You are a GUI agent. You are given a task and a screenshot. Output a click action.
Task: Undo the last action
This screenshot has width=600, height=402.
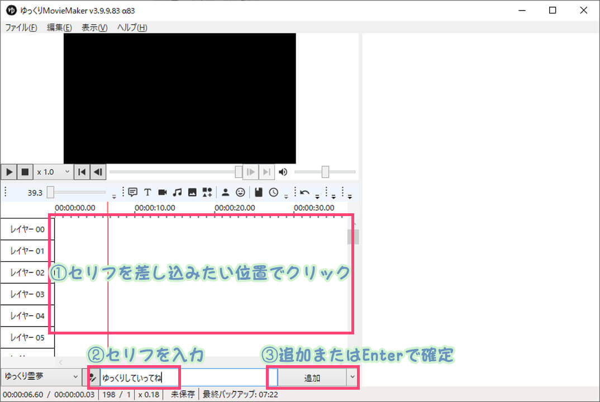click(304, 193)
